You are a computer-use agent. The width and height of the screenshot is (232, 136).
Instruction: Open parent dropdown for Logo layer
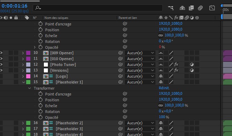(x=140, y=76)
